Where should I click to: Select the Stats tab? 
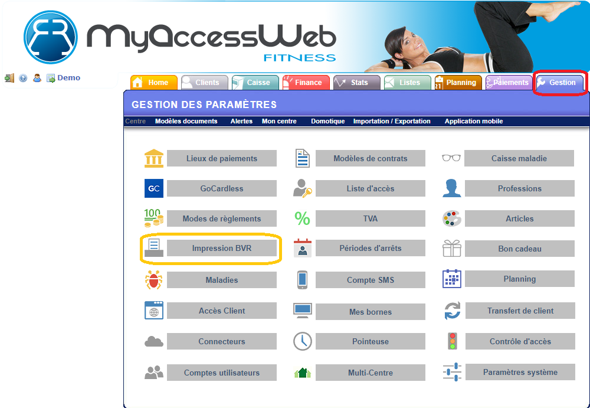[357, 83]
